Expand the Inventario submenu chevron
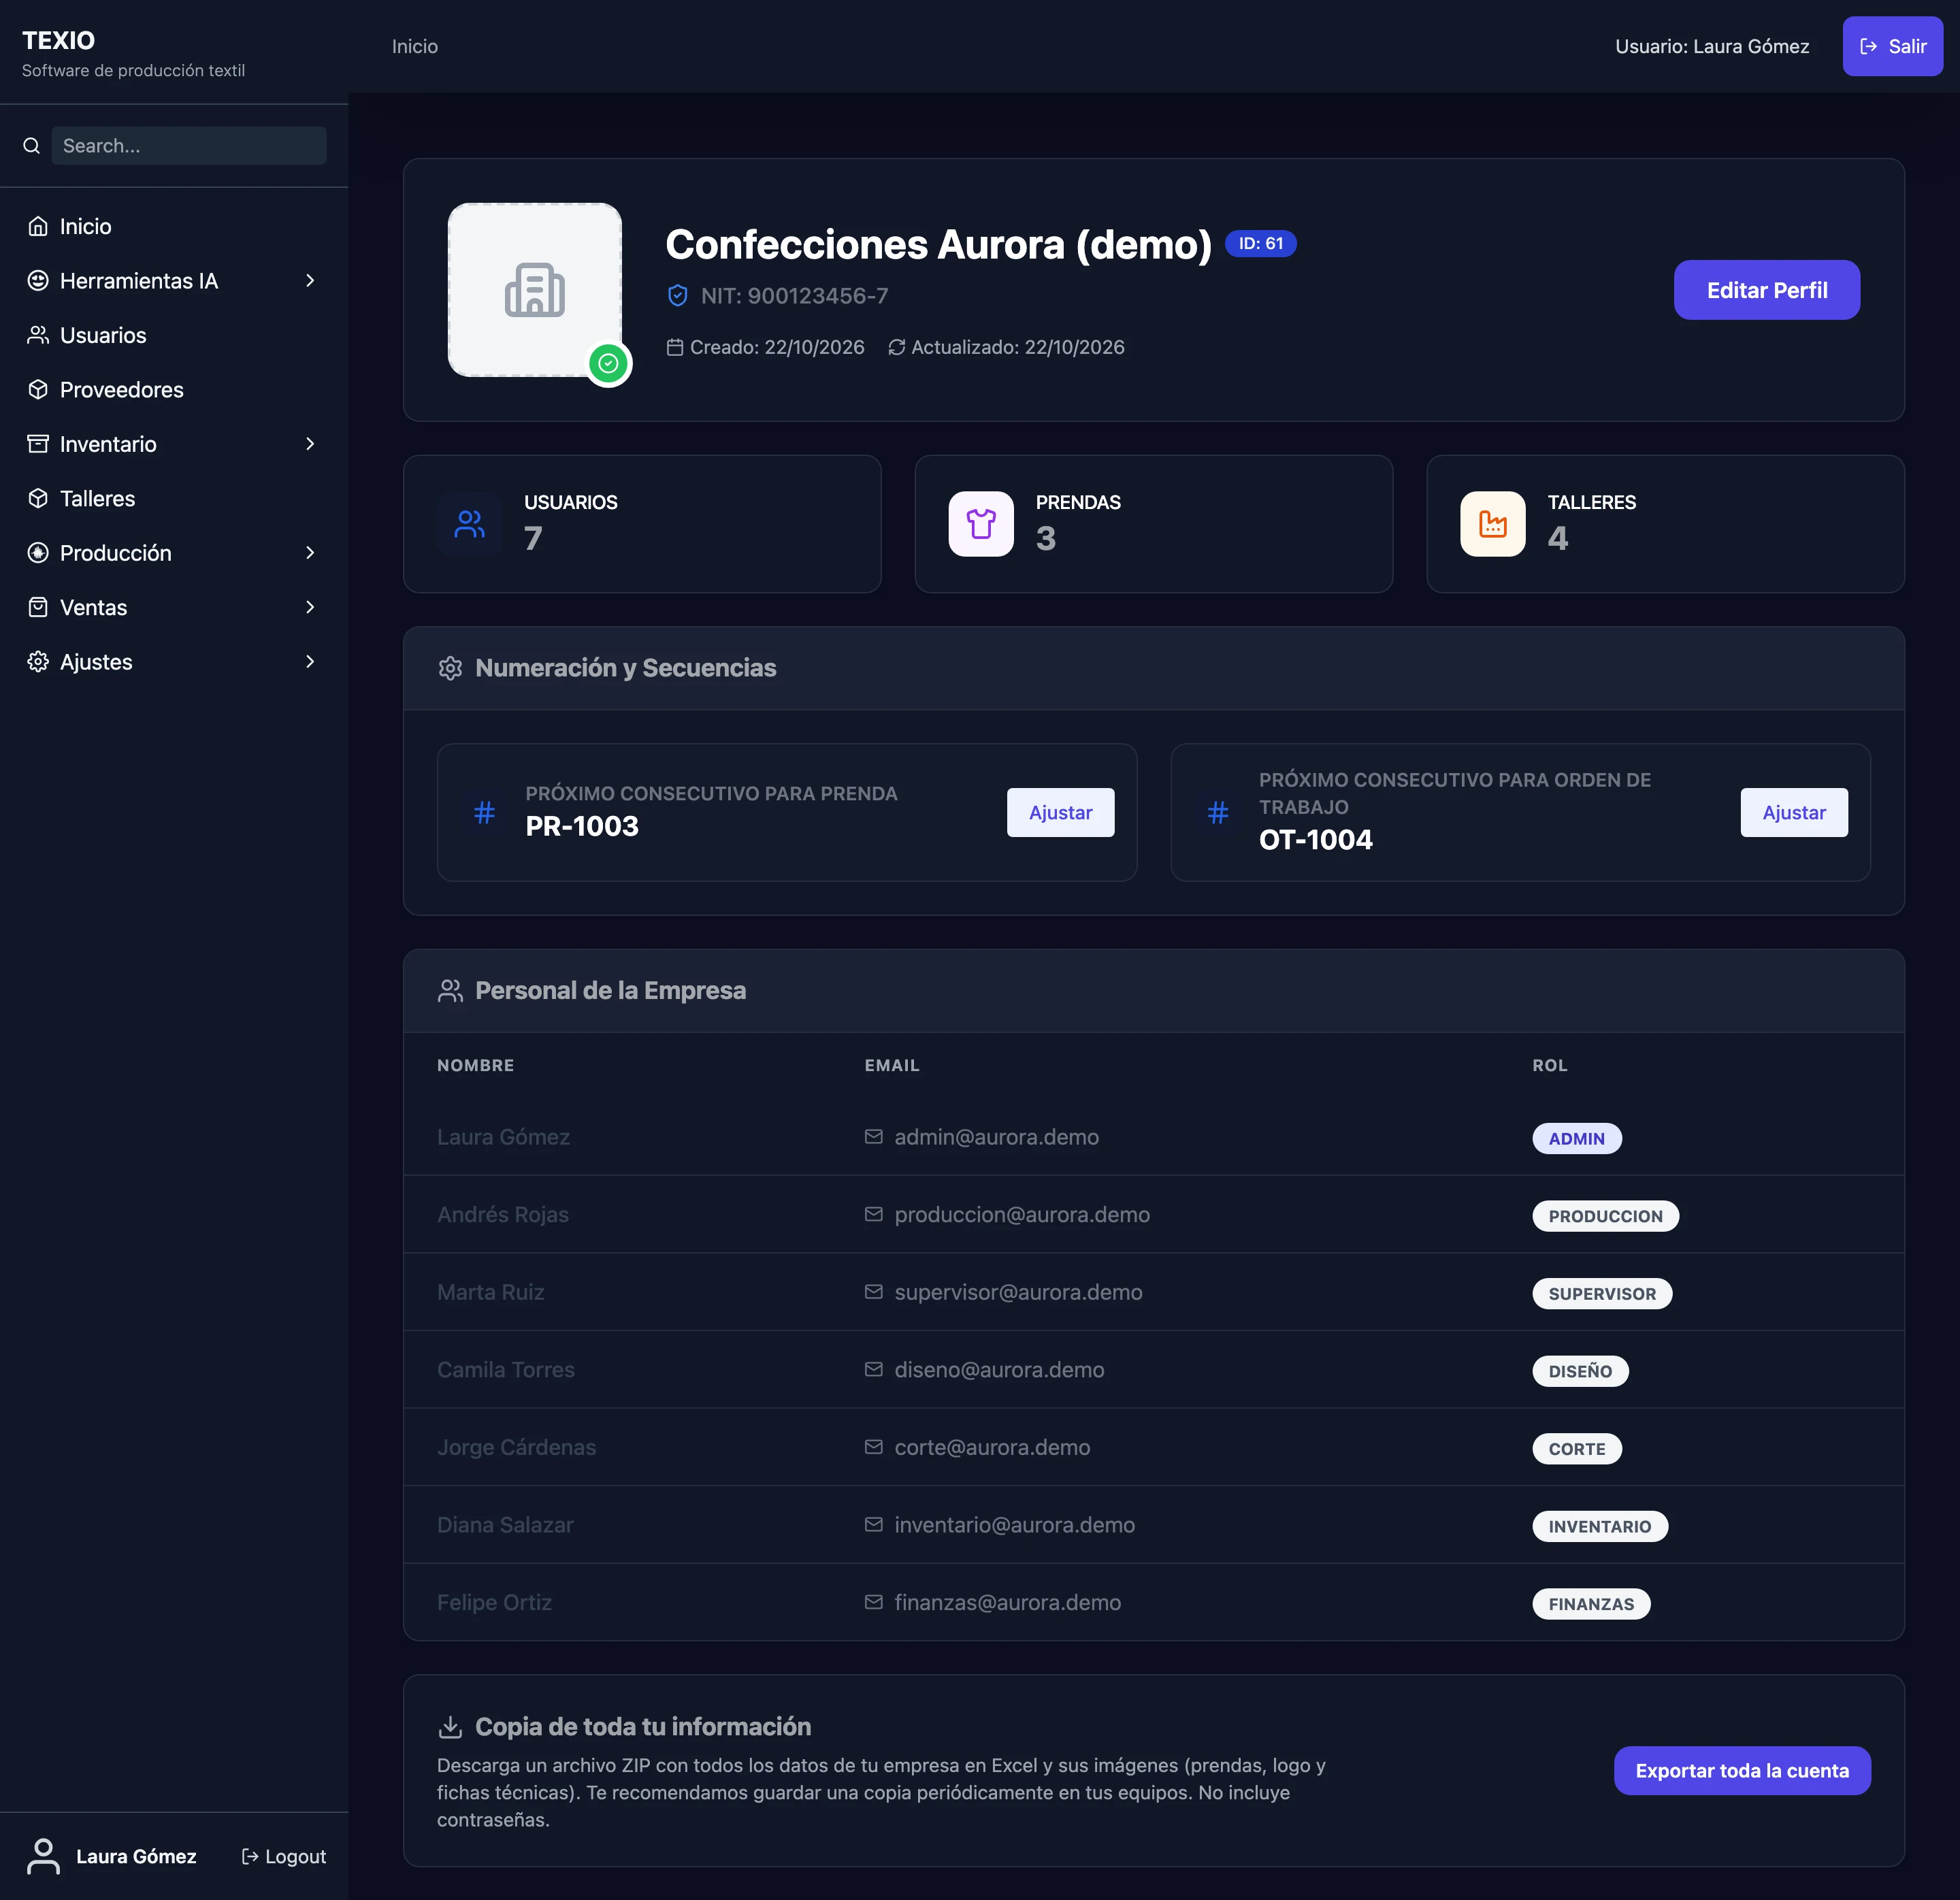 310,444
